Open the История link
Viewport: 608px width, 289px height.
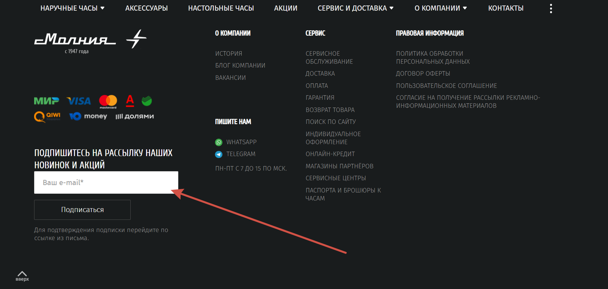(x=229, y=53)
